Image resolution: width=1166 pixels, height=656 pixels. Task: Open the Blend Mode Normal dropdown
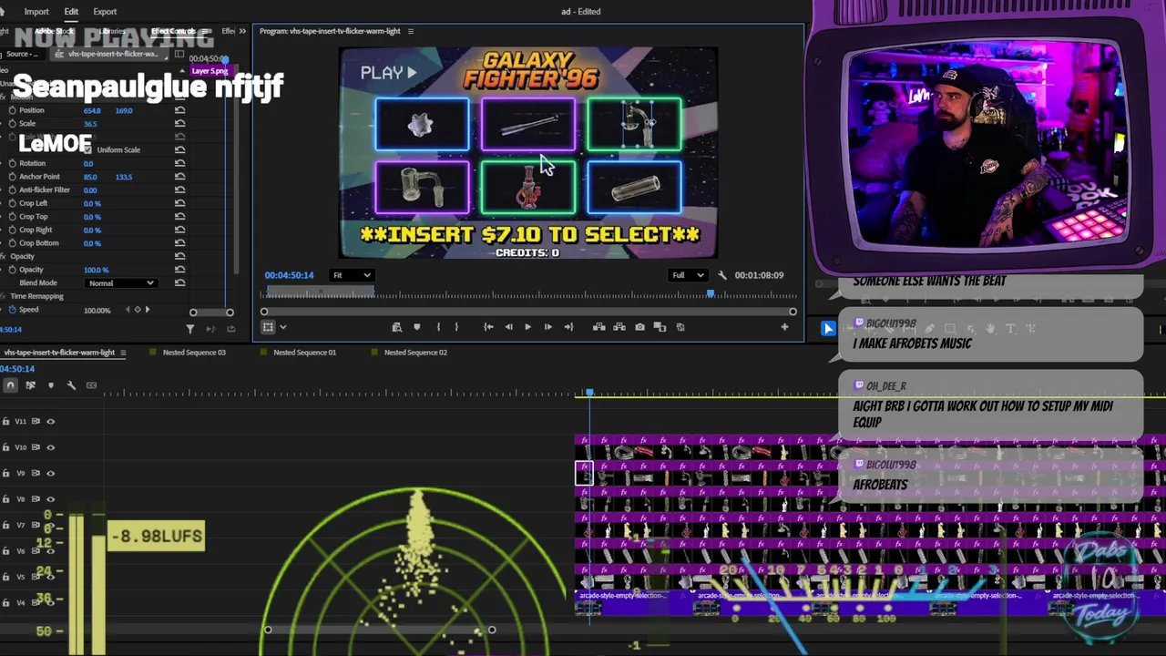(x=121, y=283)
